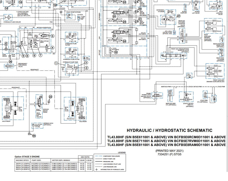The height and width of the screenshot is (181, 228).
Task: Click the Qtach/Mtach power cylinder symbol
Action: tap(186, 97)
